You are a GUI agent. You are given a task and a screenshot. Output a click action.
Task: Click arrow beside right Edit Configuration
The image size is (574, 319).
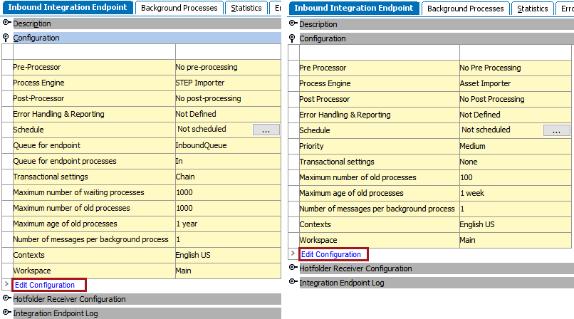point(293,253)
